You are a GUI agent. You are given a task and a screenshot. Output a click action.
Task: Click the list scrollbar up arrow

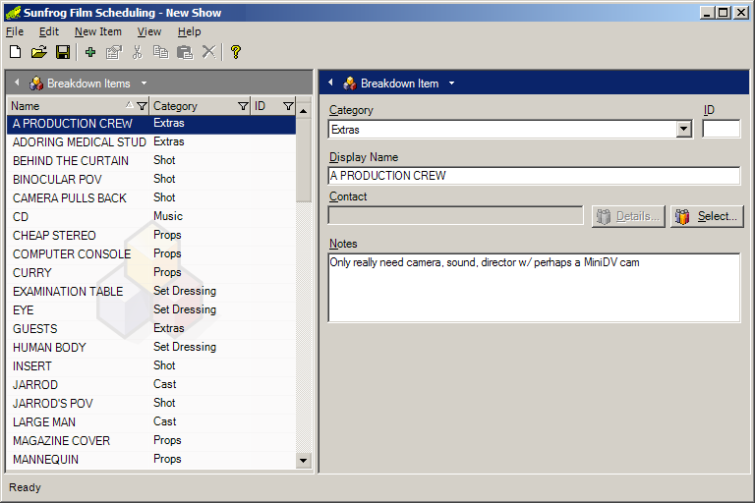(303, 111)
